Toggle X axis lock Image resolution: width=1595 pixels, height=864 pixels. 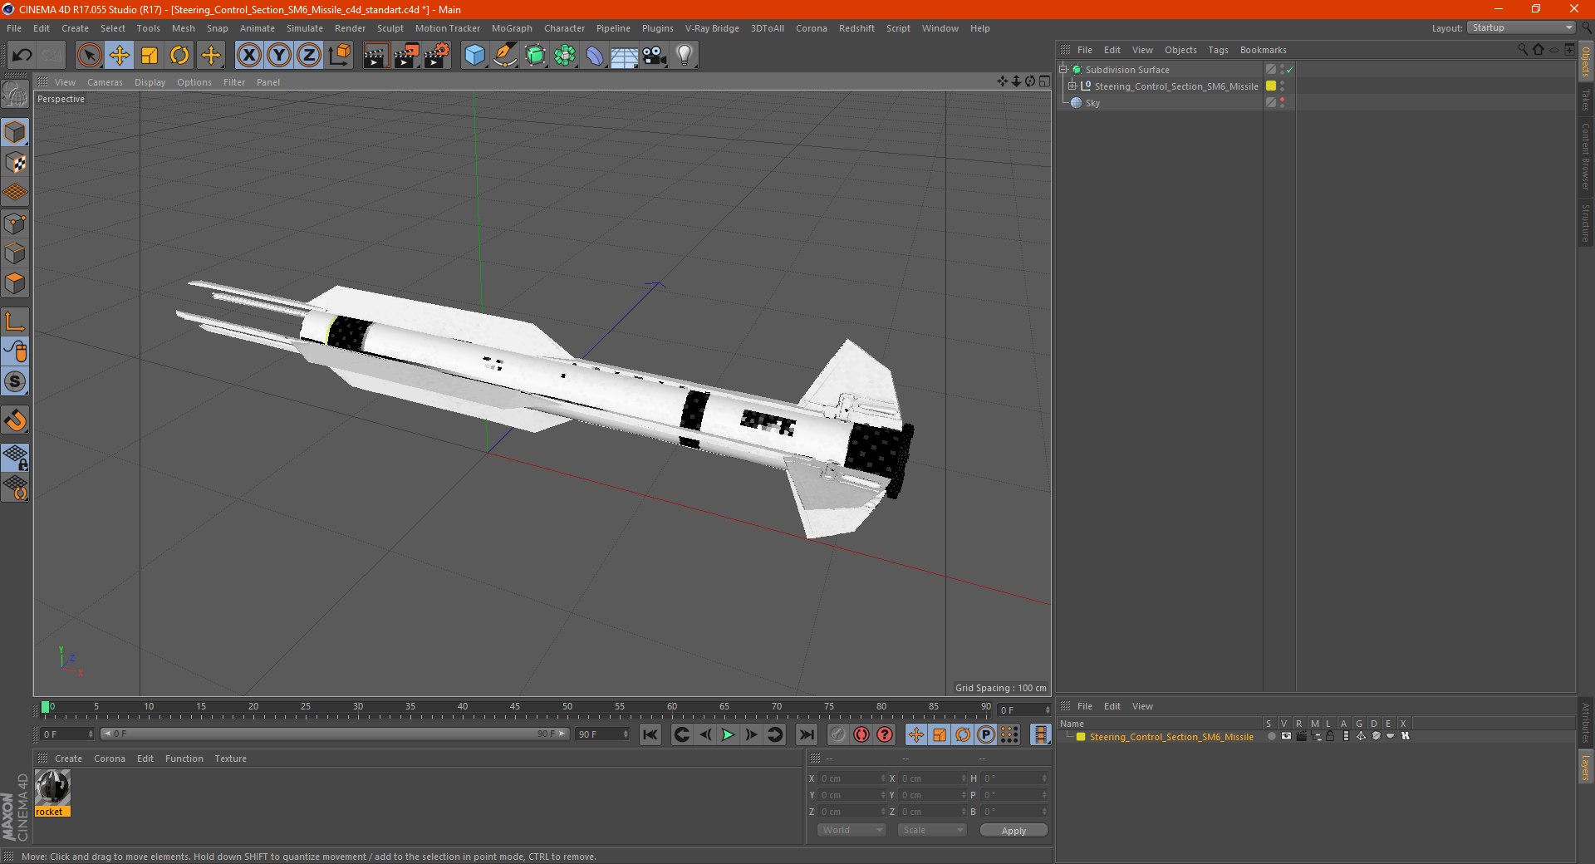pyautogui.click(x=248, y=56)
